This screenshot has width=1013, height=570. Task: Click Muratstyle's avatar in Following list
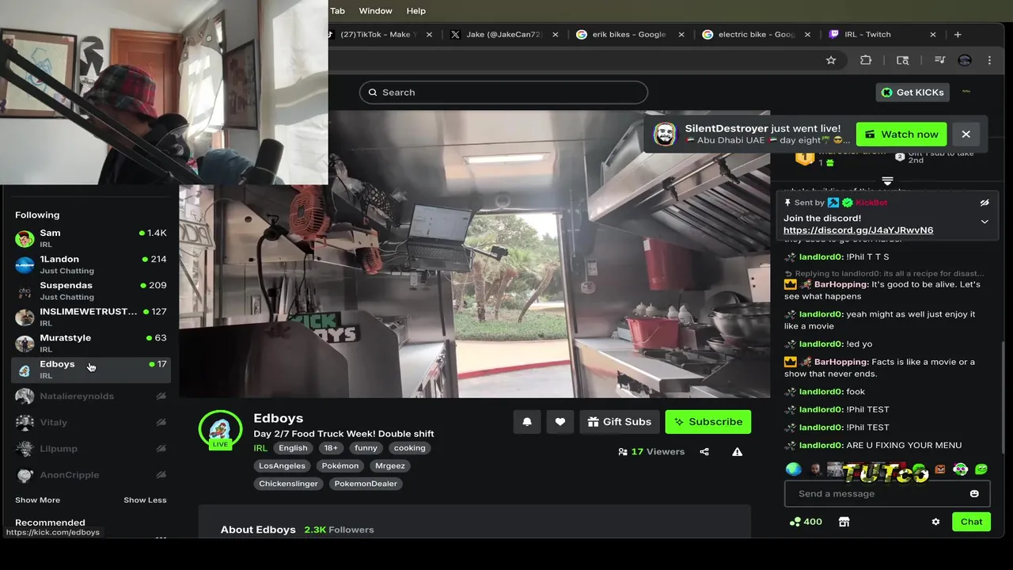click(x=25, y=343)
